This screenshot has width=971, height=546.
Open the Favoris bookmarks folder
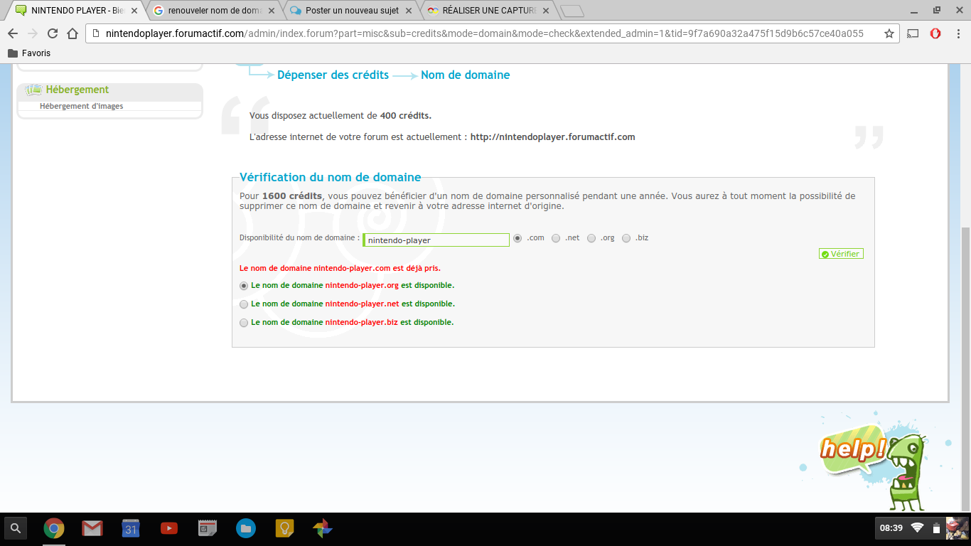point(29,53)
